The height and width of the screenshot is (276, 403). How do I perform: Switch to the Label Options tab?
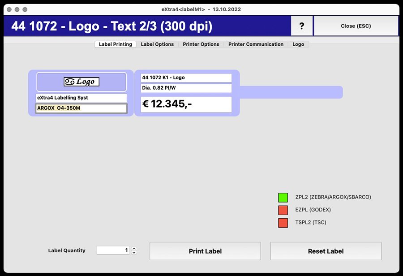(157, 44)
